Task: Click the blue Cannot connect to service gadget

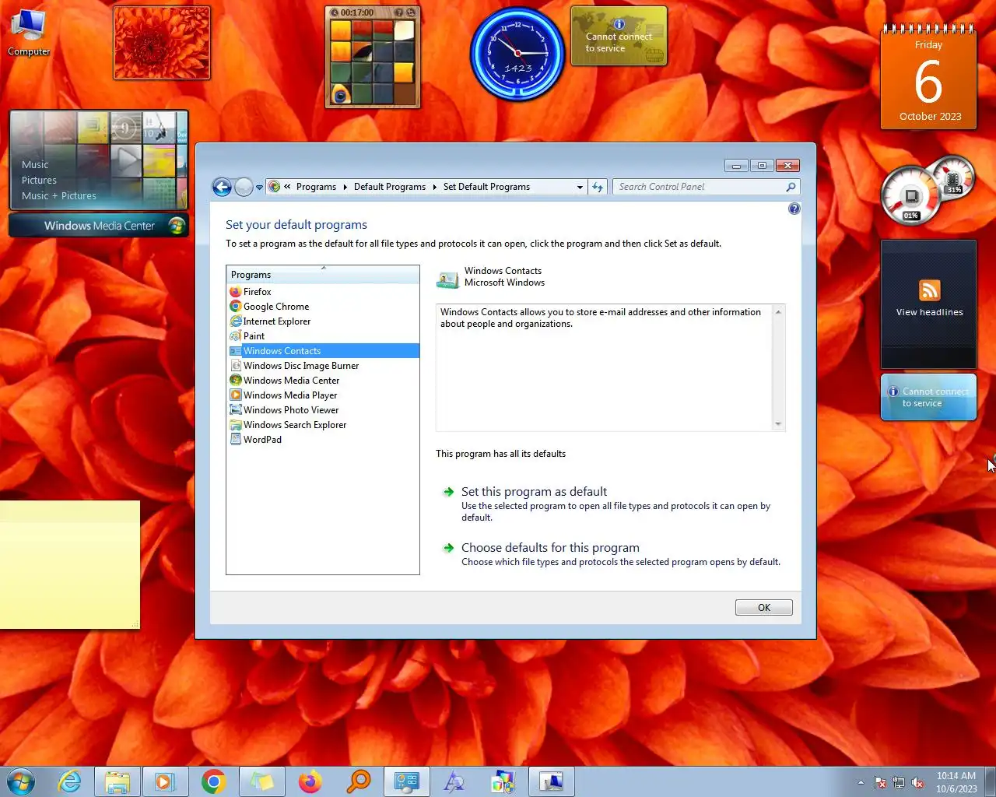Action: 928,398
